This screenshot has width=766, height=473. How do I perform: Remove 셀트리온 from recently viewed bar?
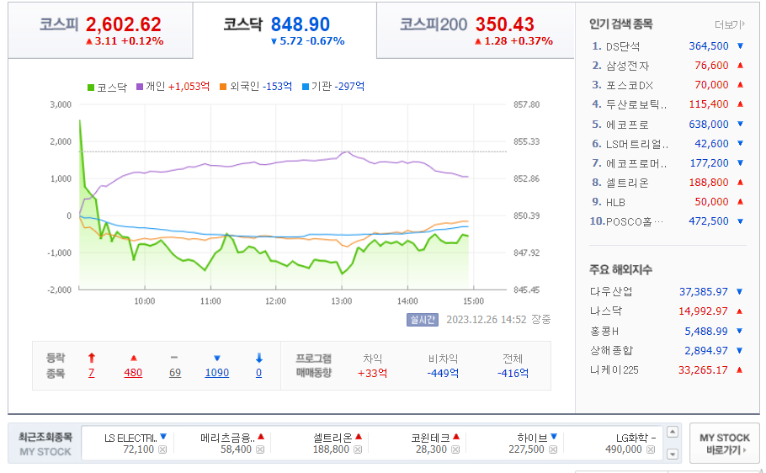click(x=358, y=449)
